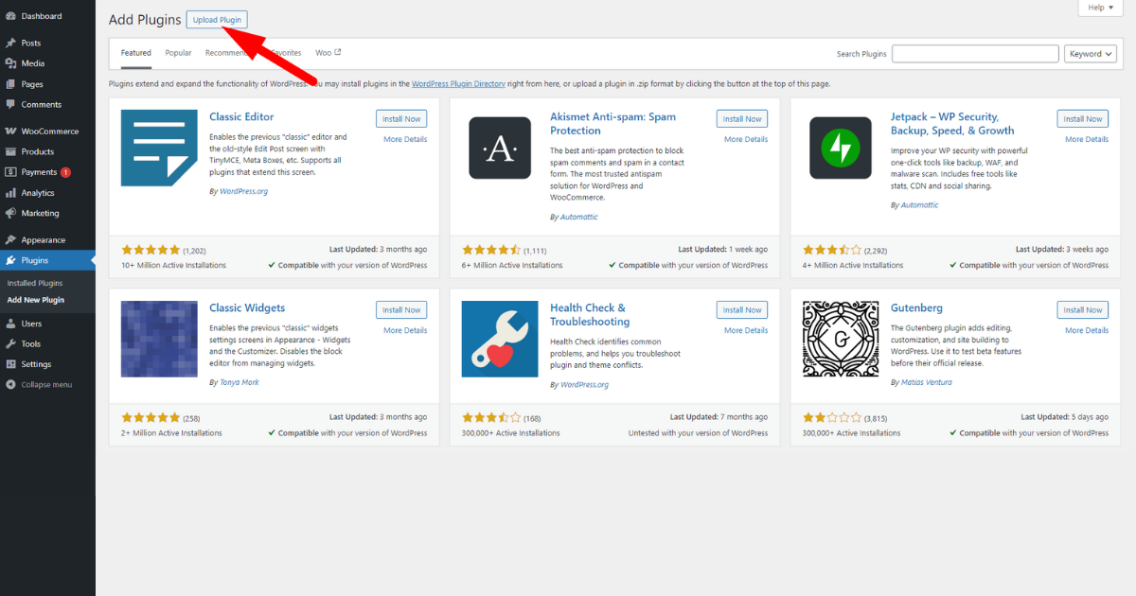Image resolution: width=1136 pixels, height=596 pixels.
Task: Install Now for Classic Editor
Action: coord(401,119)
